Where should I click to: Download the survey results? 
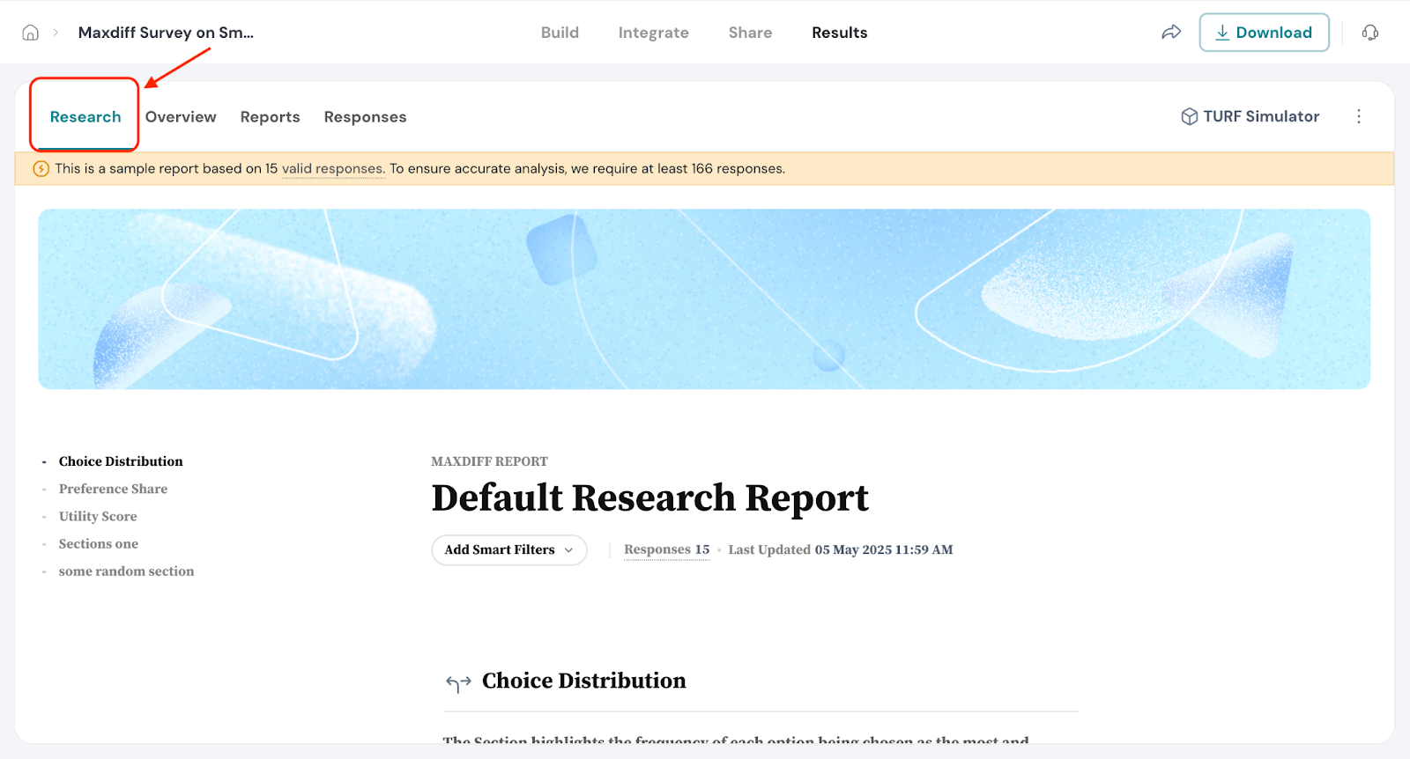[x=1263, y=33]
